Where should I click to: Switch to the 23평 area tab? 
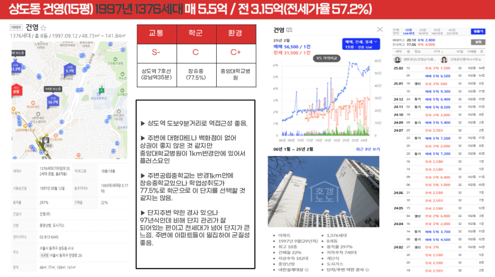(422, 32)
